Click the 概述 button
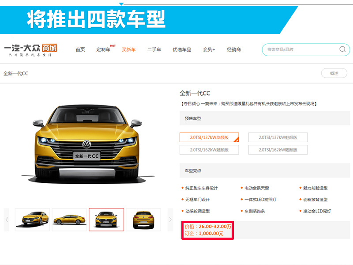Screen dimensions: 353x265 334,73
